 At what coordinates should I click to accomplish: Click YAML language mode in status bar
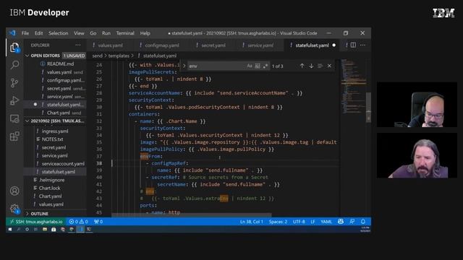[326, 222]
